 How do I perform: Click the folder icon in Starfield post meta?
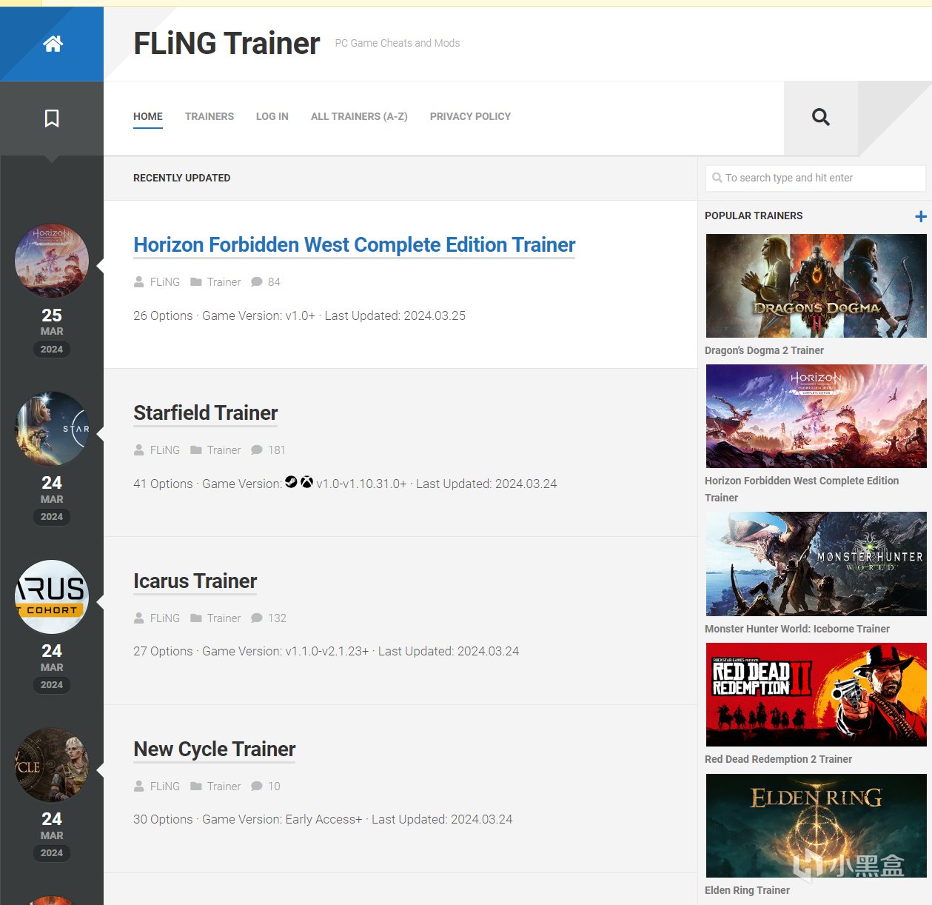coord(196,450)
